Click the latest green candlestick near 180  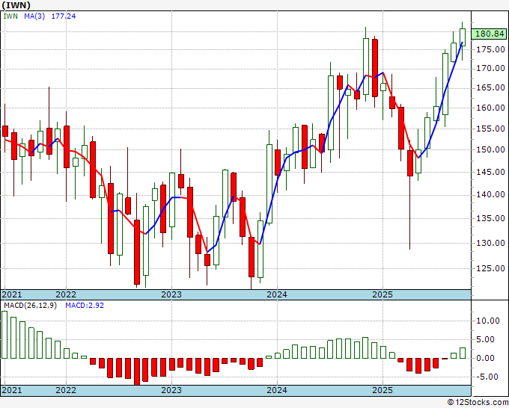point(463,37)
